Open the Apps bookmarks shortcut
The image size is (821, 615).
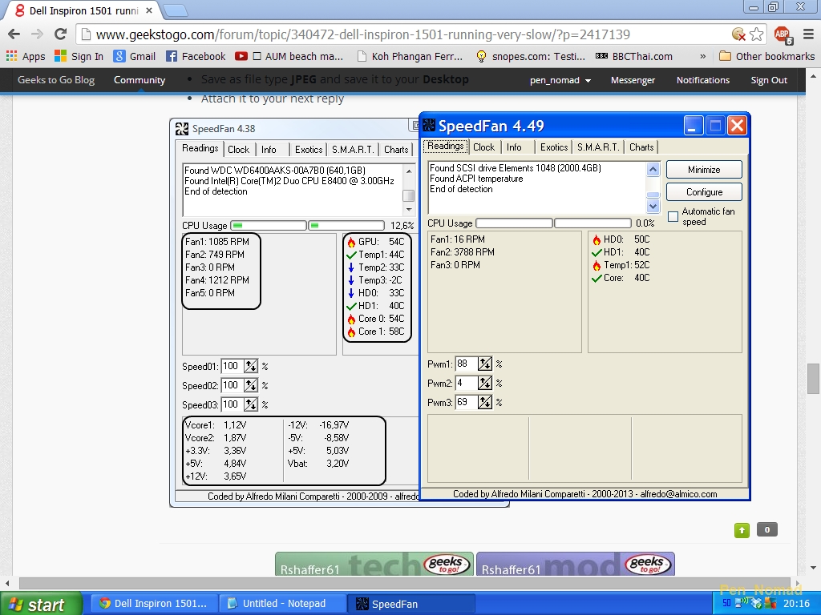pyautogui.click(x=26, y=57)
